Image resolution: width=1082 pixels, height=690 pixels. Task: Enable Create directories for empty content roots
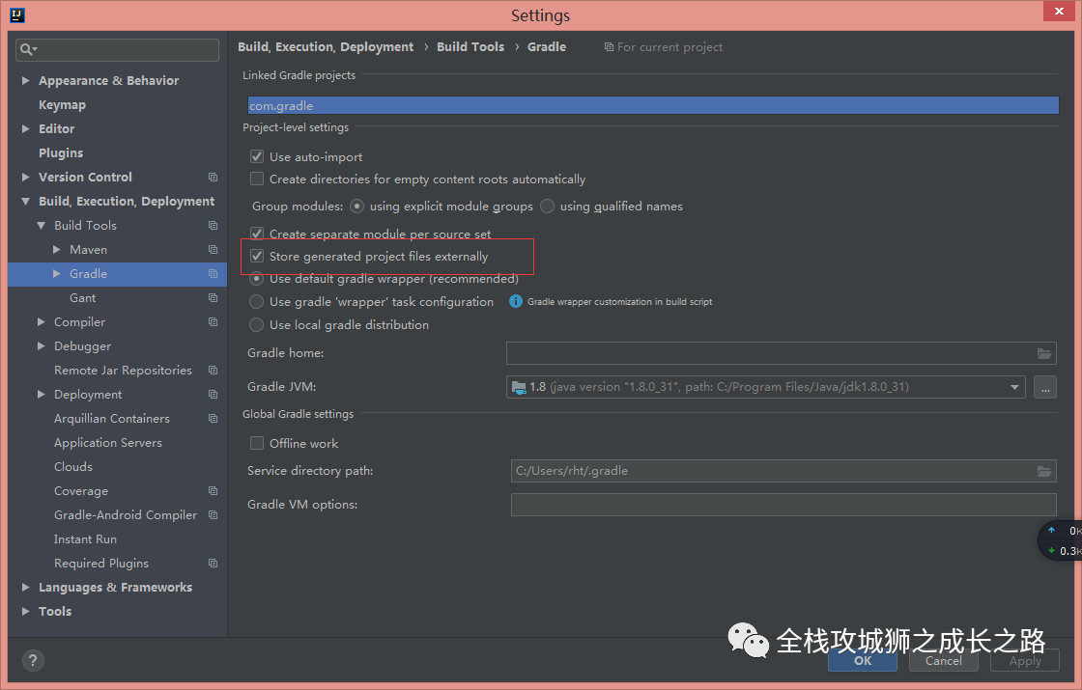click(x=257, y=179)
